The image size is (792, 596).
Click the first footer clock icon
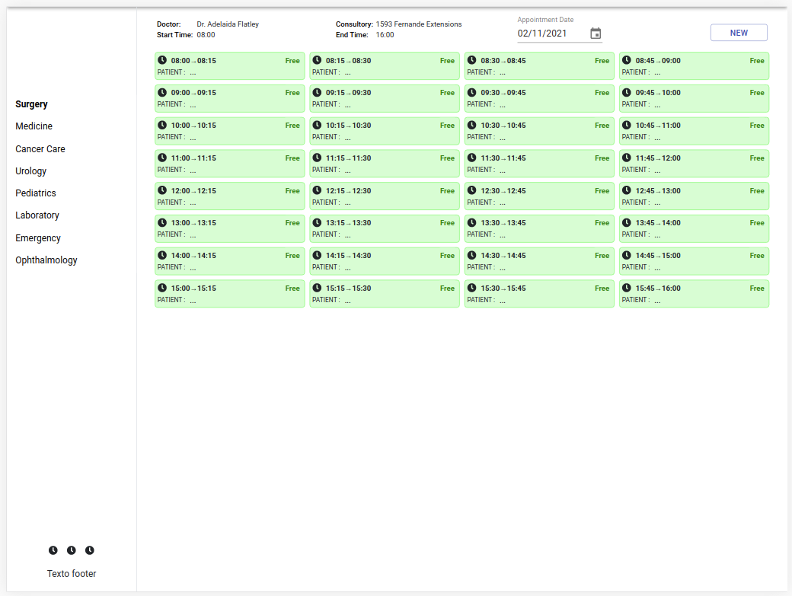[53, 550]
